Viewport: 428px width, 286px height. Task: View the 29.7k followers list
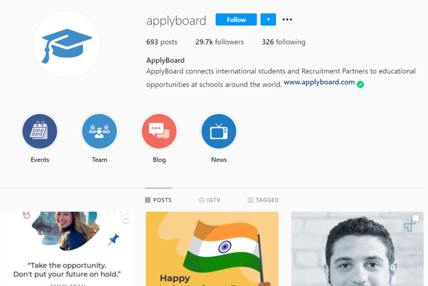219,42
